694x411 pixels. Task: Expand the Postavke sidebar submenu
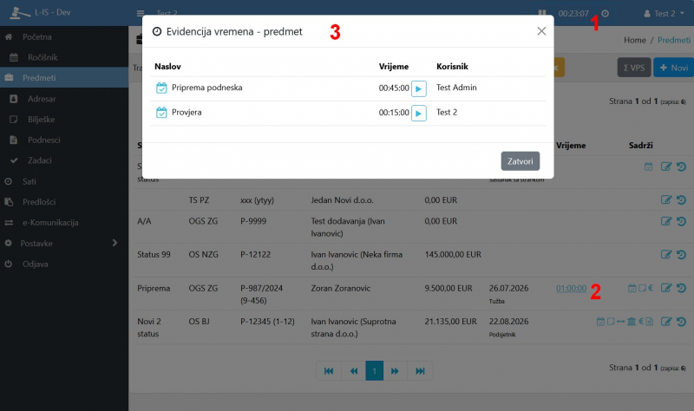64,244
